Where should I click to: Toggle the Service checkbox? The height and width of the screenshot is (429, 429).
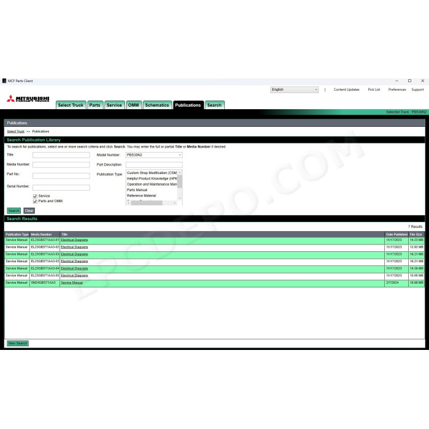35,196
